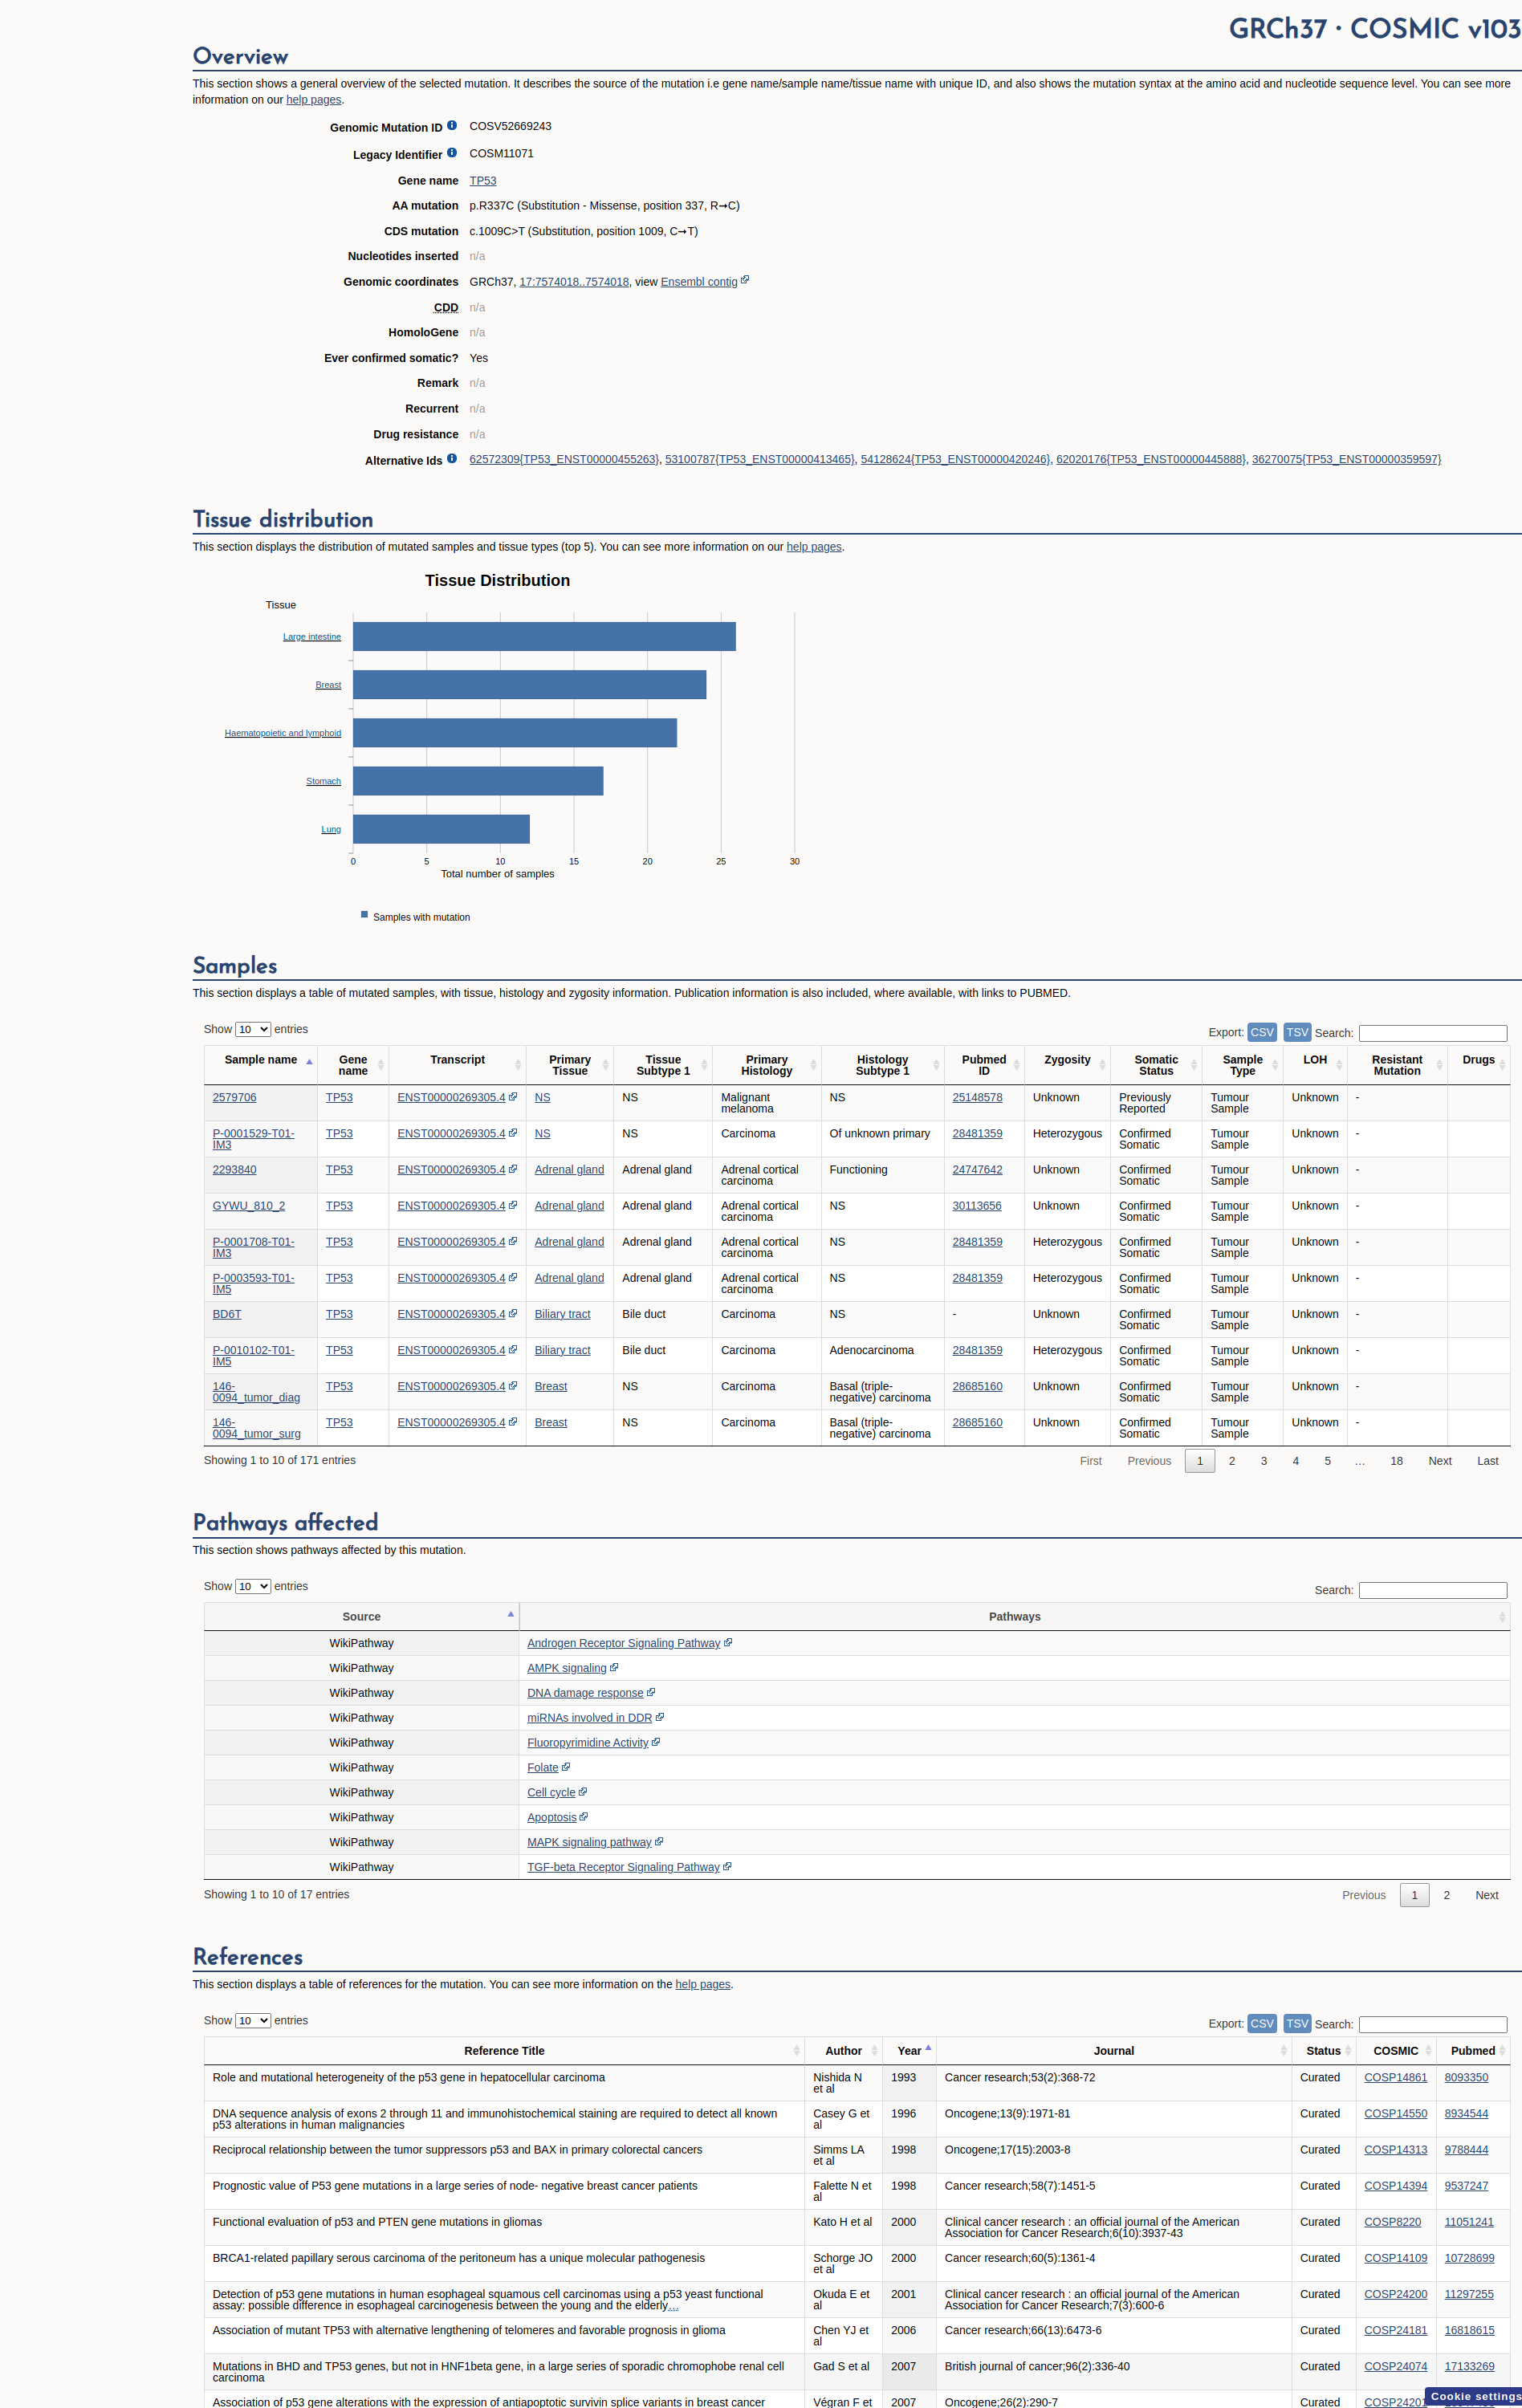
Task: Open the TP53 gene name link in Overview
Action: [x=483, y=181]
